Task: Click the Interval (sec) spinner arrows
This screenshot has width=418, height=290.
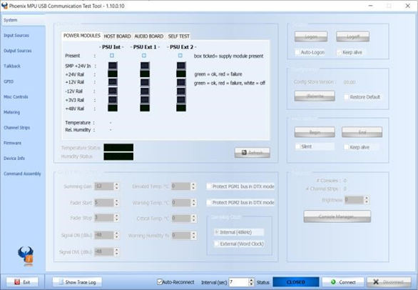Action: pos(251,282)
